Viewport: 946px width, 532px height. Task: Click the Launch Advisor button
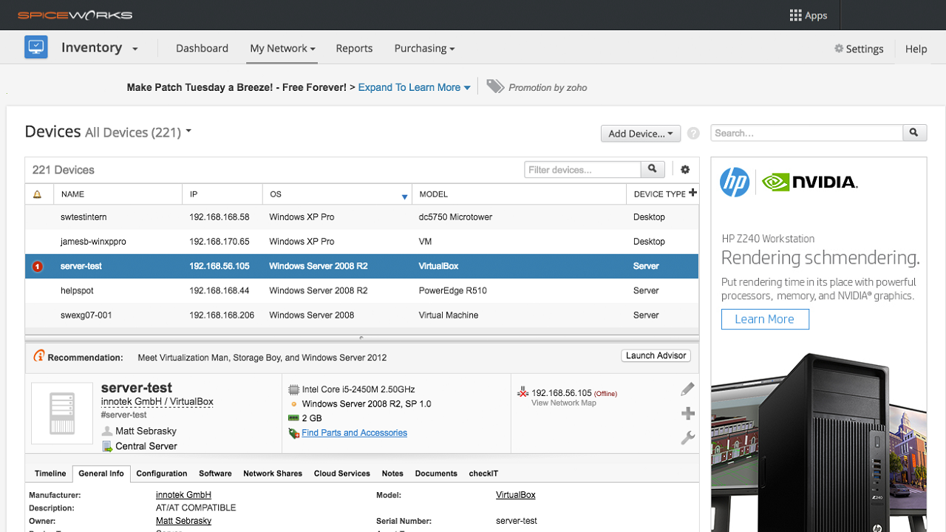click(656, 355)
